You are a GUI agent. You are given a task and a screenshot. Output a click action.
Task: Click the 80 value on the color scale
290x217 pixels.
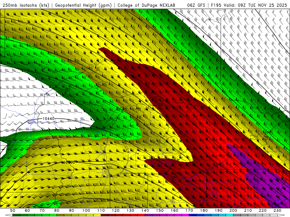point(57,210)
